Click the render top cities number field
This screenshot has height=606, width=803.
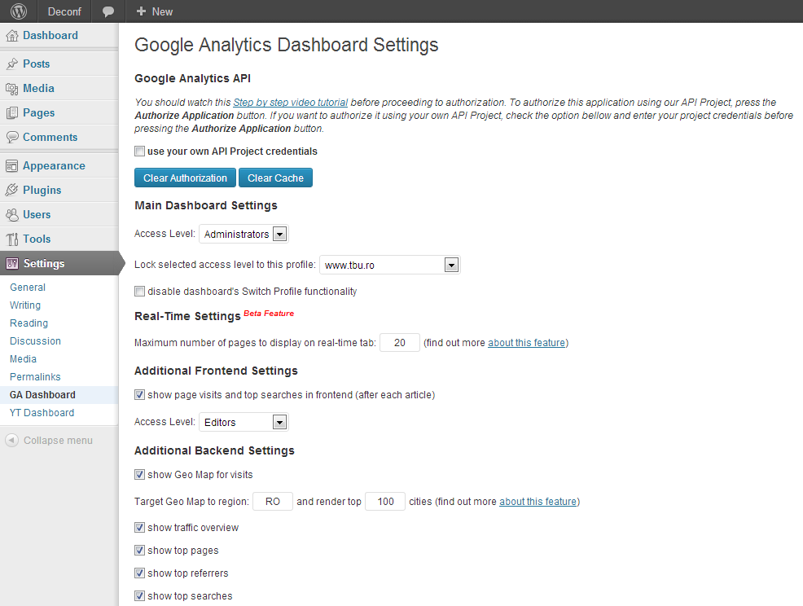tap(385, 502)
